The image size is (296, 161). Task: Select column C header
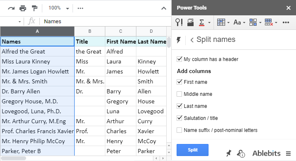point(121,32)
